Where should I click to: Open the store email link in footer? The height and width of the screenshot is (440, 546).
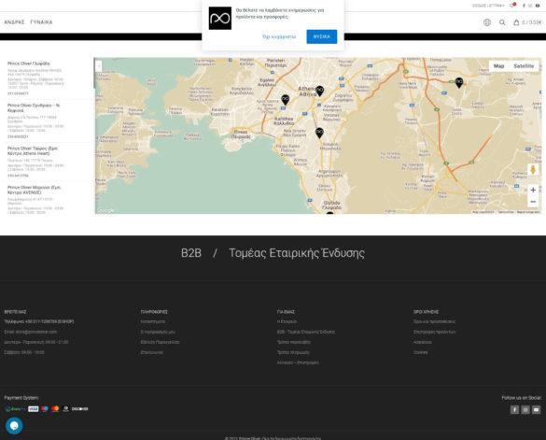30,332
